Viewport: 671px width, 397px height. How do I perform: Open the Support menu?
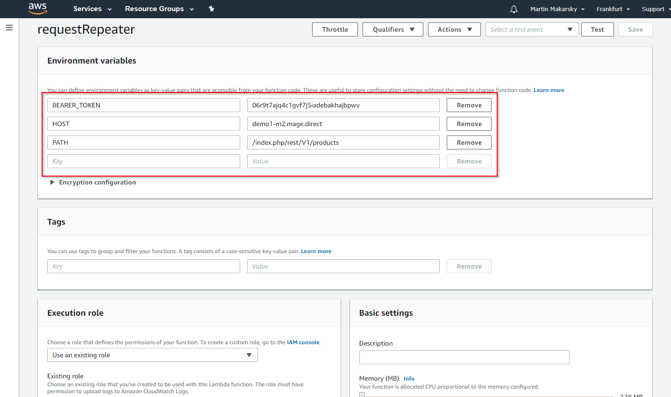pos(654,8)
